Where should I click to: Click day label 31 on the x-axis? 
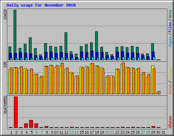pos(163,132)
